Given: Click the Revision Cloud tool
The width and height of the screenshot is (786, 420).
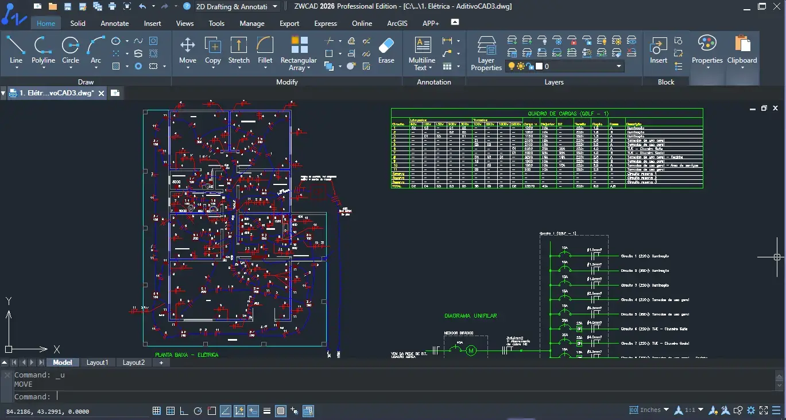Looking at the screenshot, I should pyautogui.click(x=153, y=66).
